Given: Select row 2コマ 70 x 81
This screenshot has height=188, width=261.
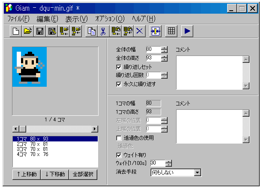Looking at the screenshot, I should coord(55,144).
